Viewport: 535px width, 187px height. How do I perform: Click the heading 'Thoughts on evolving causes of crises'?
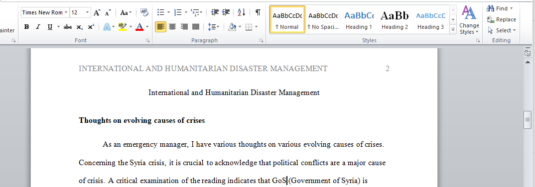click(141, 120)
